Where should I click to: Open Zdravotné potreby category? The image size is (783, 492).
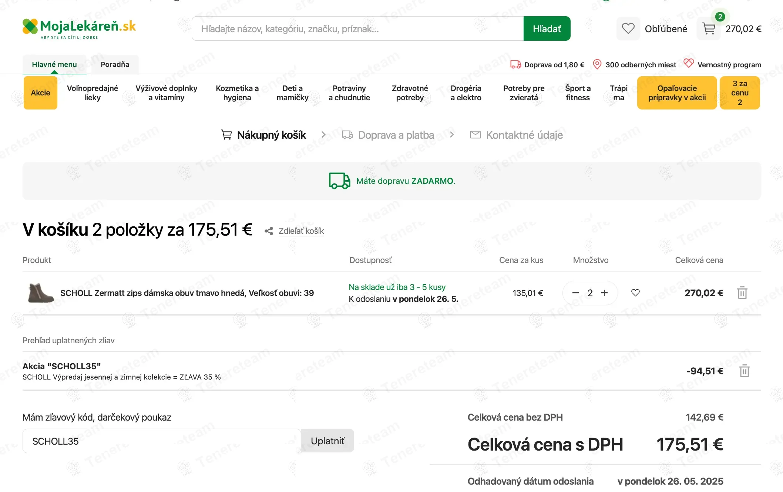click(410, 93)
